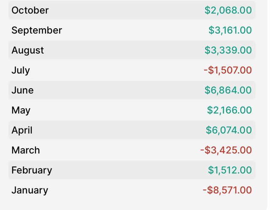Select the August row
The width and height of the screenshot is (270, 210).
(132, 50)
